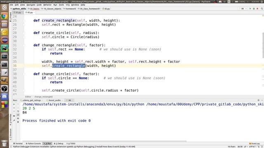
Task: Open the Edit menu
Action: [x=16, y=5]
